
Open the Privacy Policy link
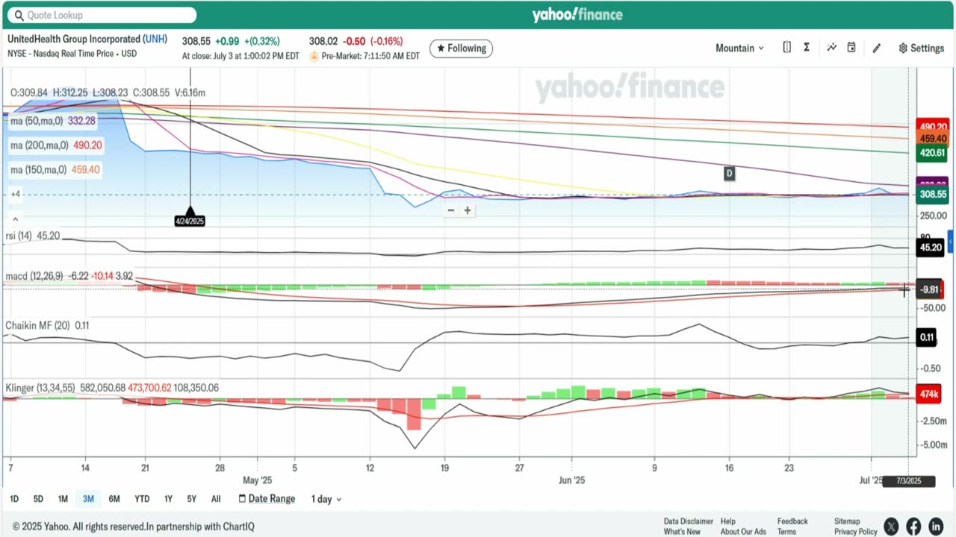tap(856, 532)
